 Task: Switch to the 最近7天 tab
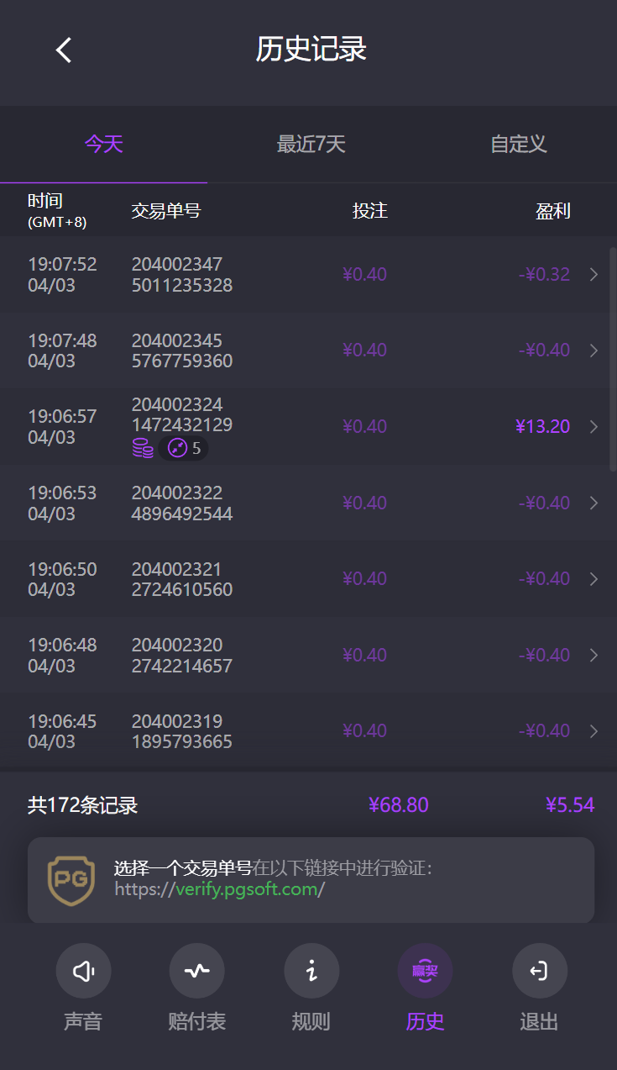coord(311,145)
